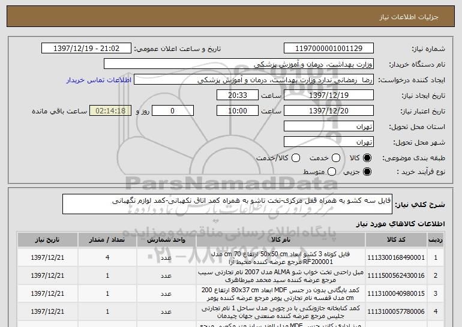This screenshot has width=462, height=327.
Task: Click product code 1113100040980015
Action: coord(396,293)
